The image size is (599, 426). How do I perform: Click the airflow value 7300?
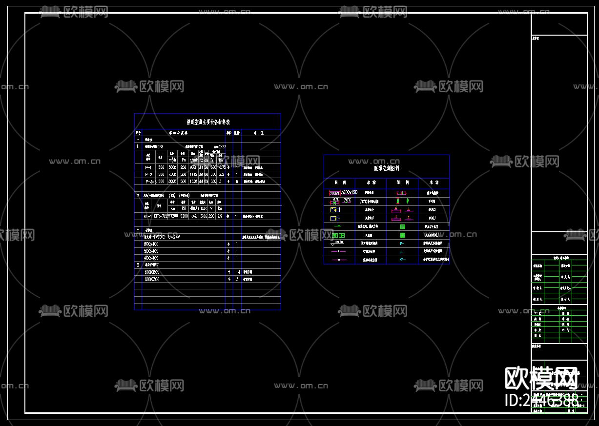click(x=172, y=174)
